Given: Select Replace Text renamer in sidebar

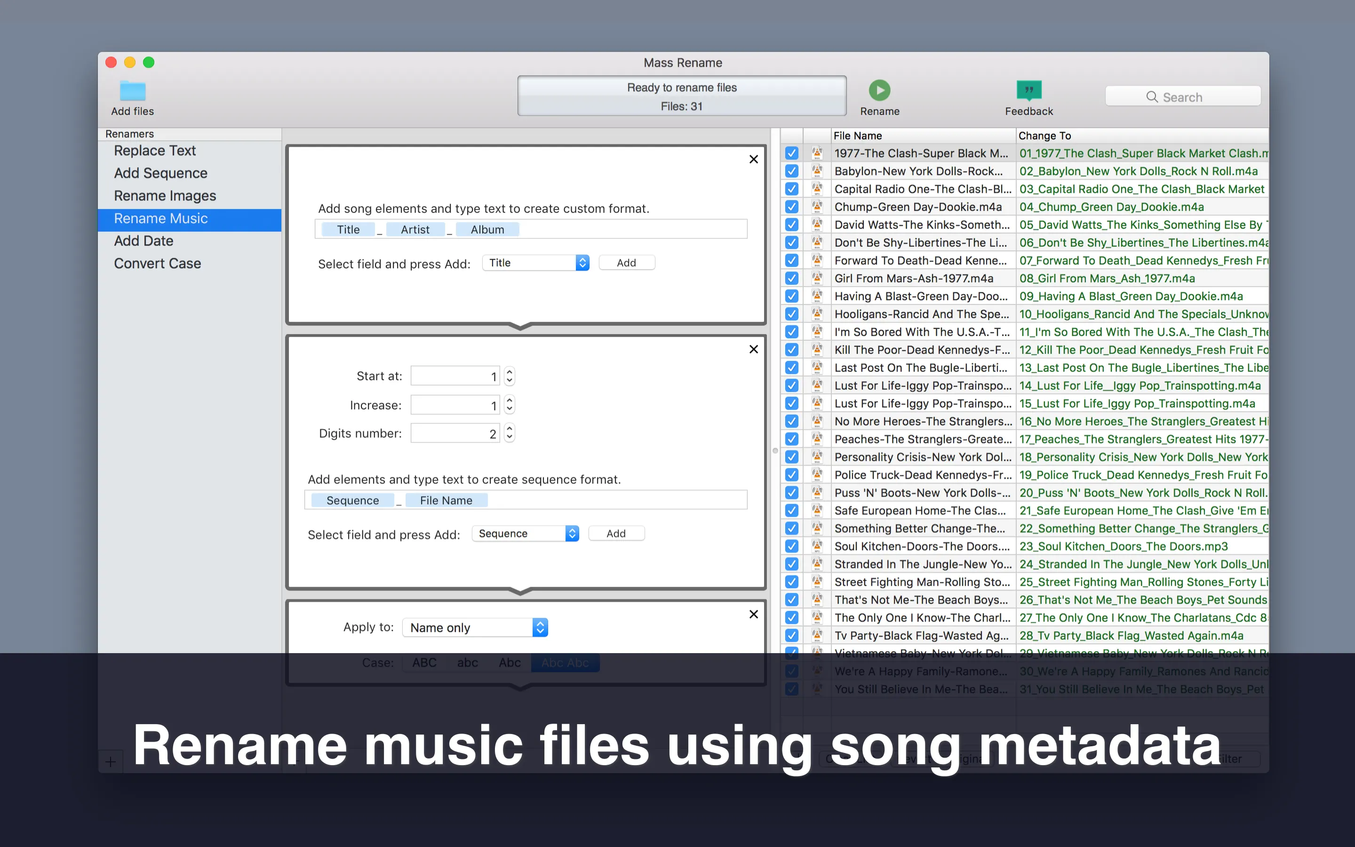Looking at the screenshot, I should pyautogui.click(x=155, y=151).
